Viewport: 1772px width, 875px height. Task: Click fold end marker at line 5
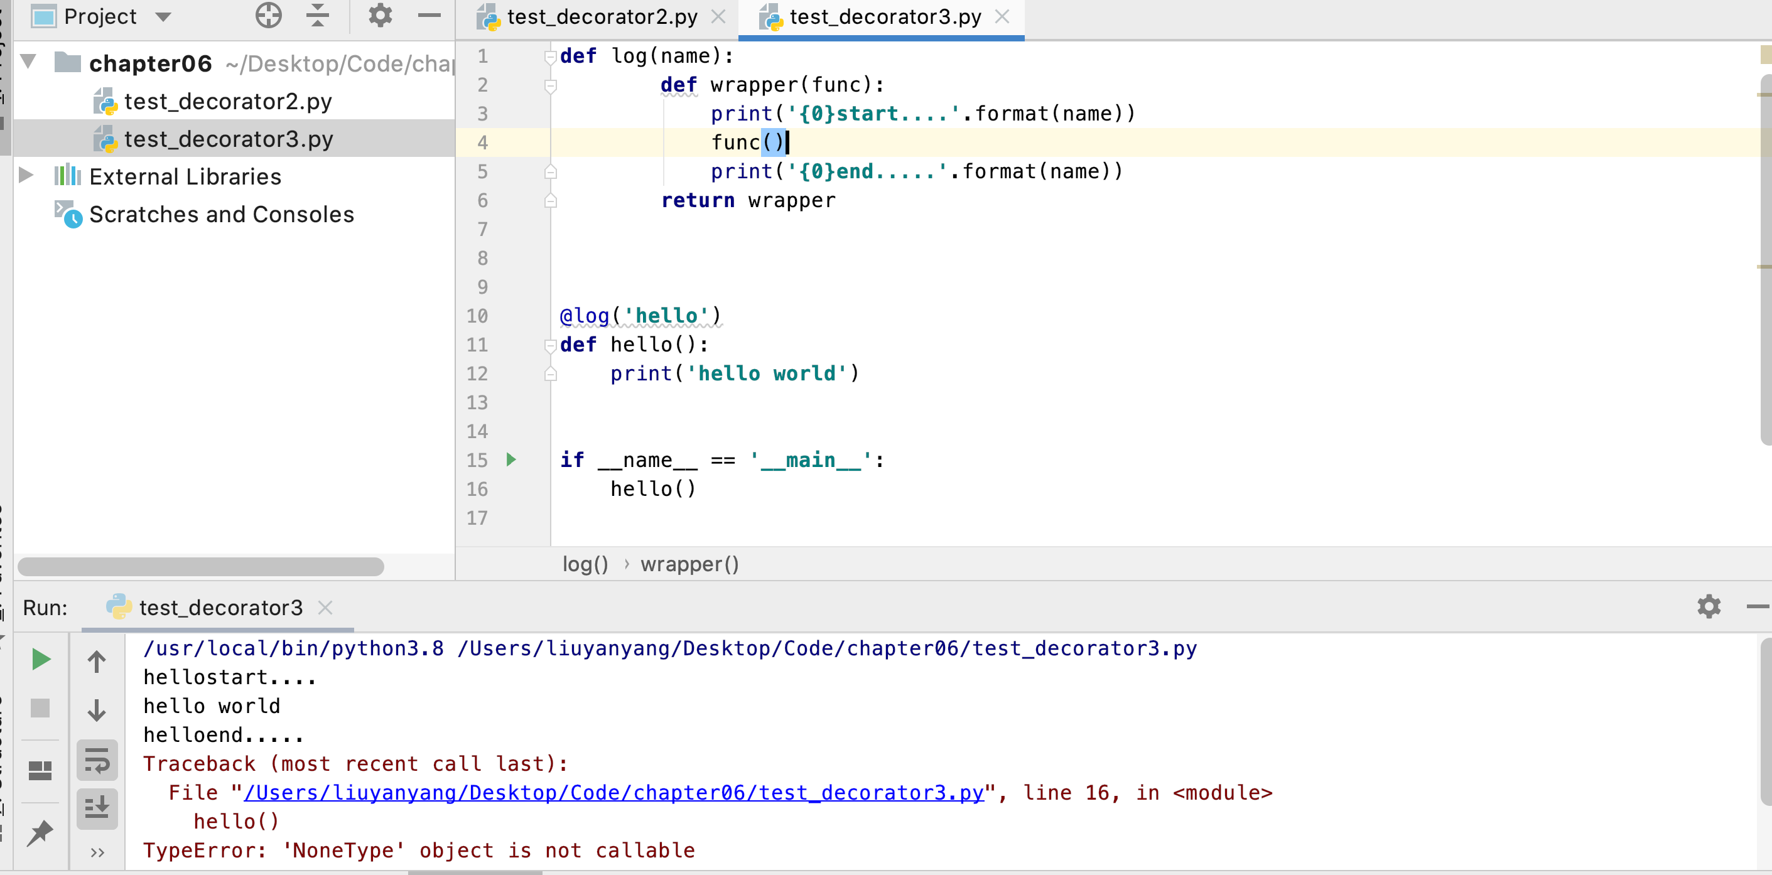(x=550, y=172)
